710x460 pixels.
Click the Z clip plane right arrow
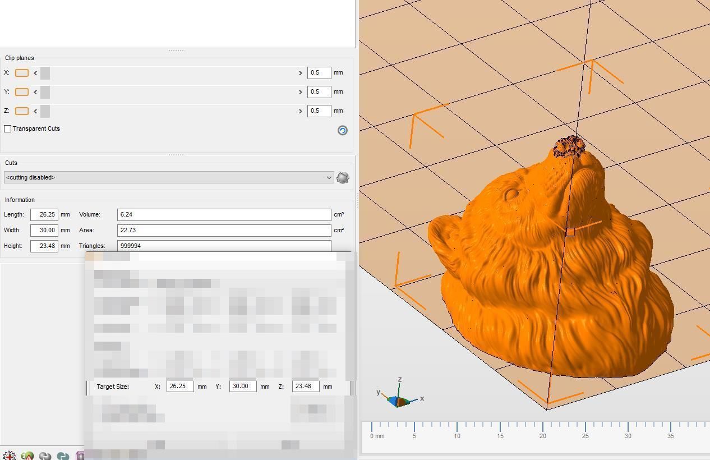pos(300,111)
